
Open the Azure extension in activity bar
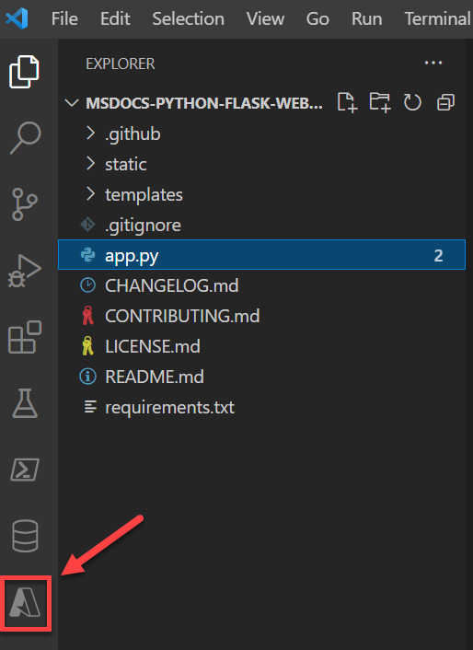[25, 603]
